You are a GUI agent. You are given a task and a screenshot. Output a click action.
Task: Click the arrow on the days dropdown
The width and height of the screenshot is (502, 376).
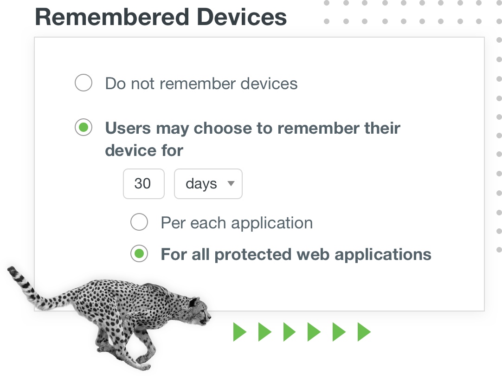click(x=231, y=183)
